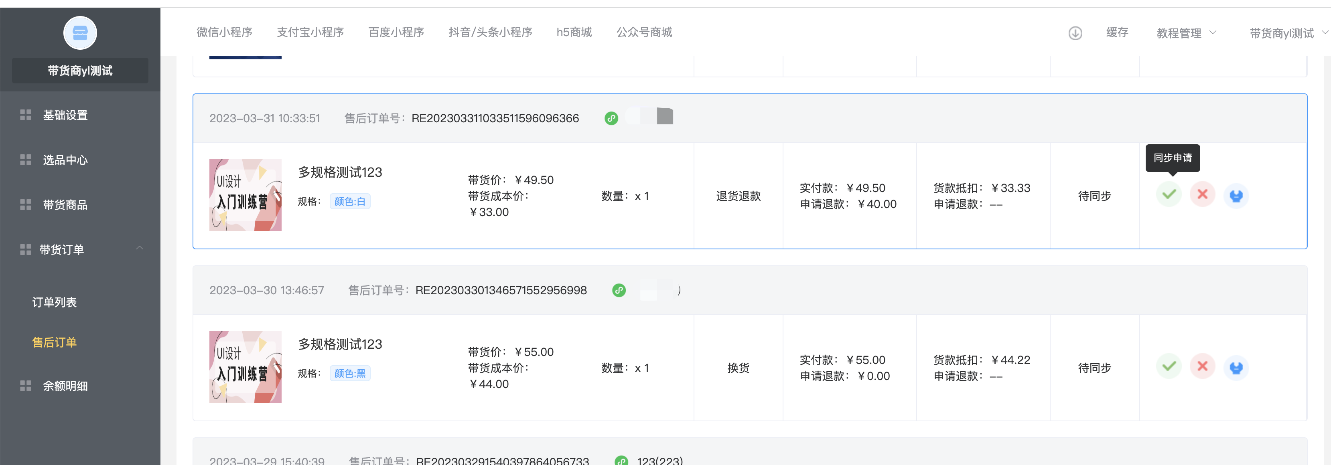Click the 缓存 button in header
The width and height of the screenshot is (1331, 465).
coord(1116,32)
